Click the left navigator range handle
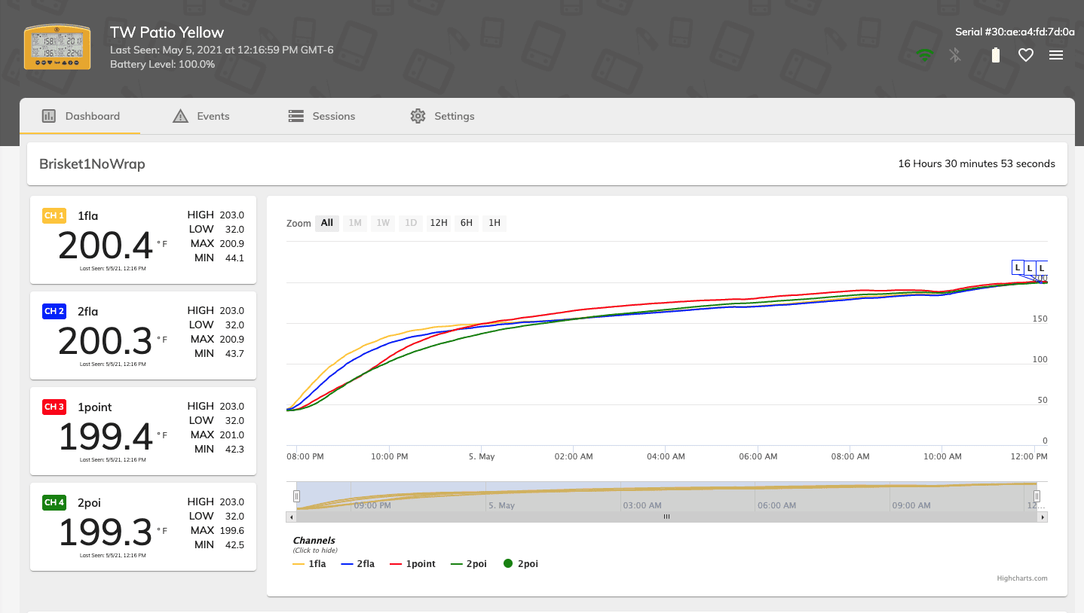 click(x=297, y=496)
